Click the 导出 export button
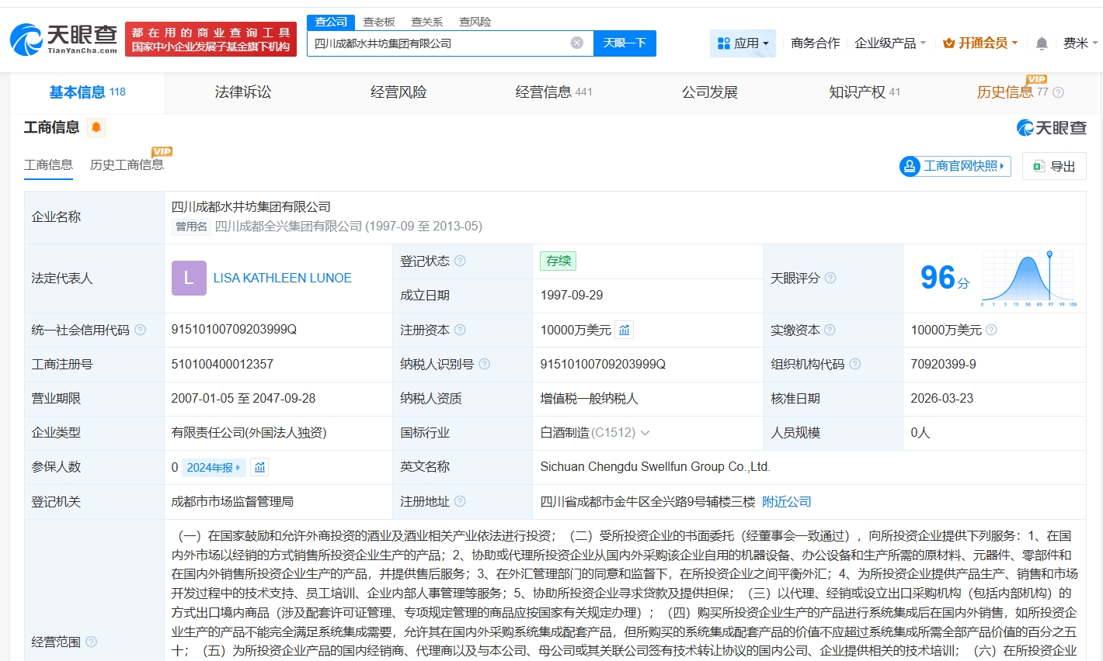 1054,166
